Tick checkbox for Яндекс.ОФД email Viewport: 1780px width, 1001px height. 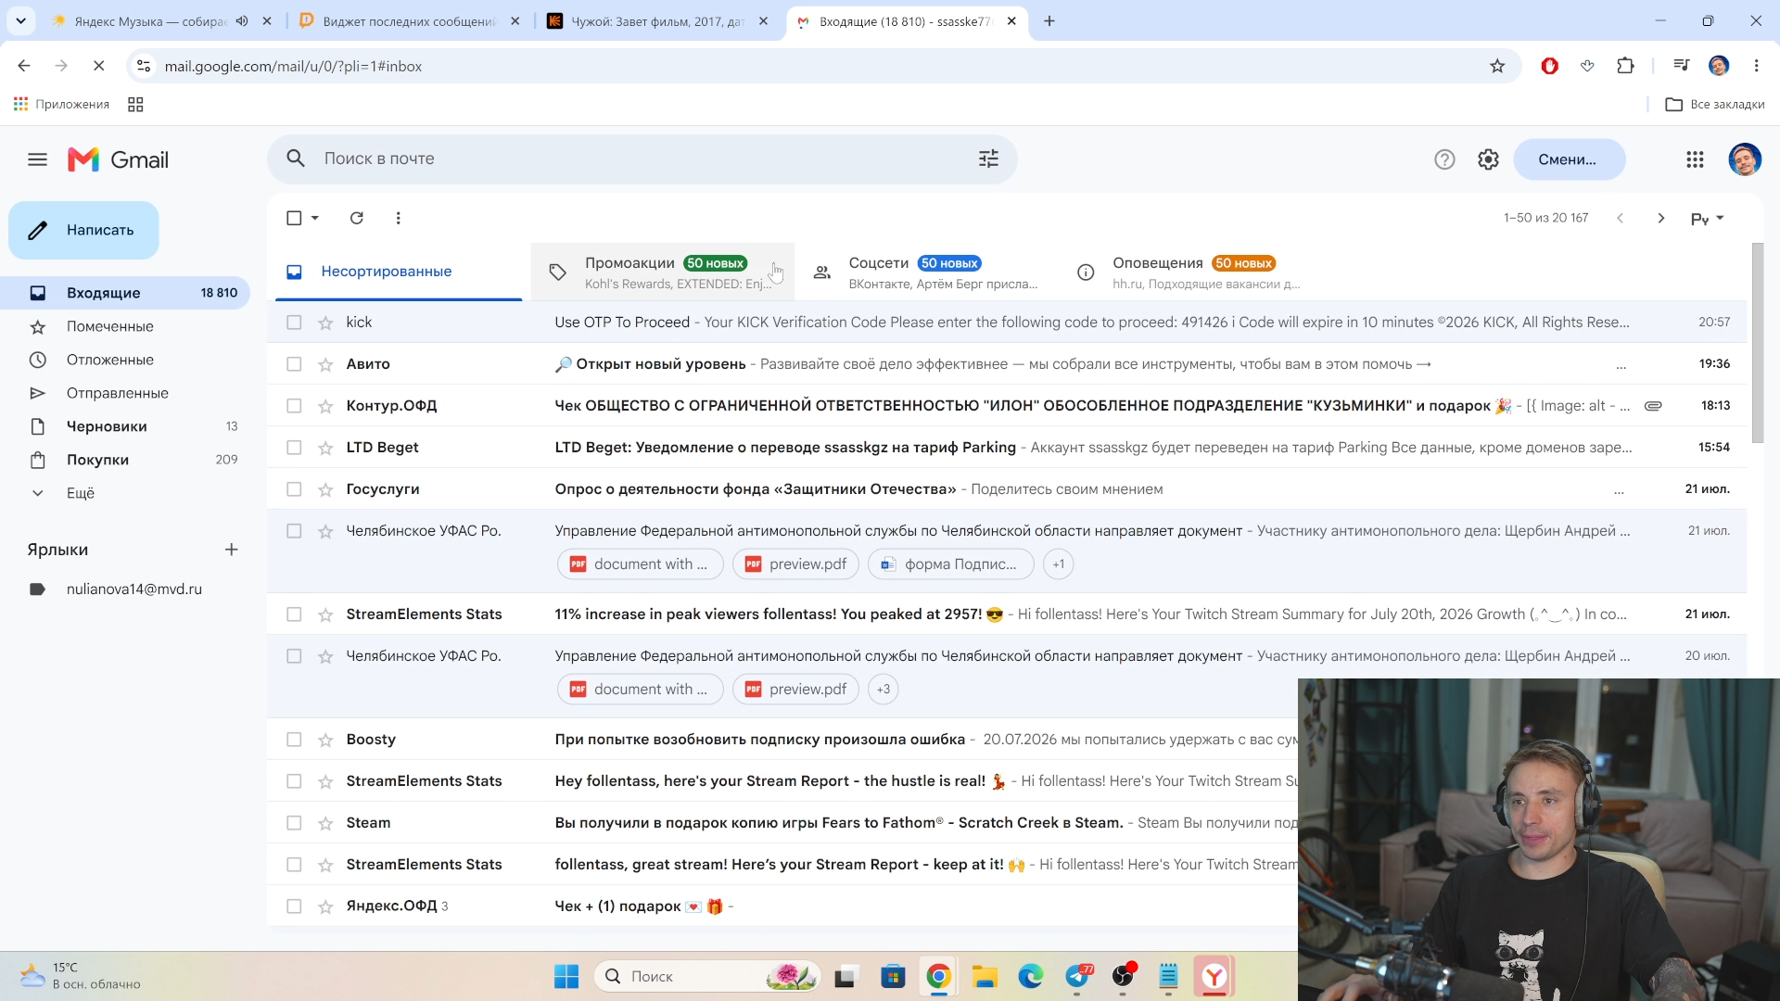pos(294,906)
